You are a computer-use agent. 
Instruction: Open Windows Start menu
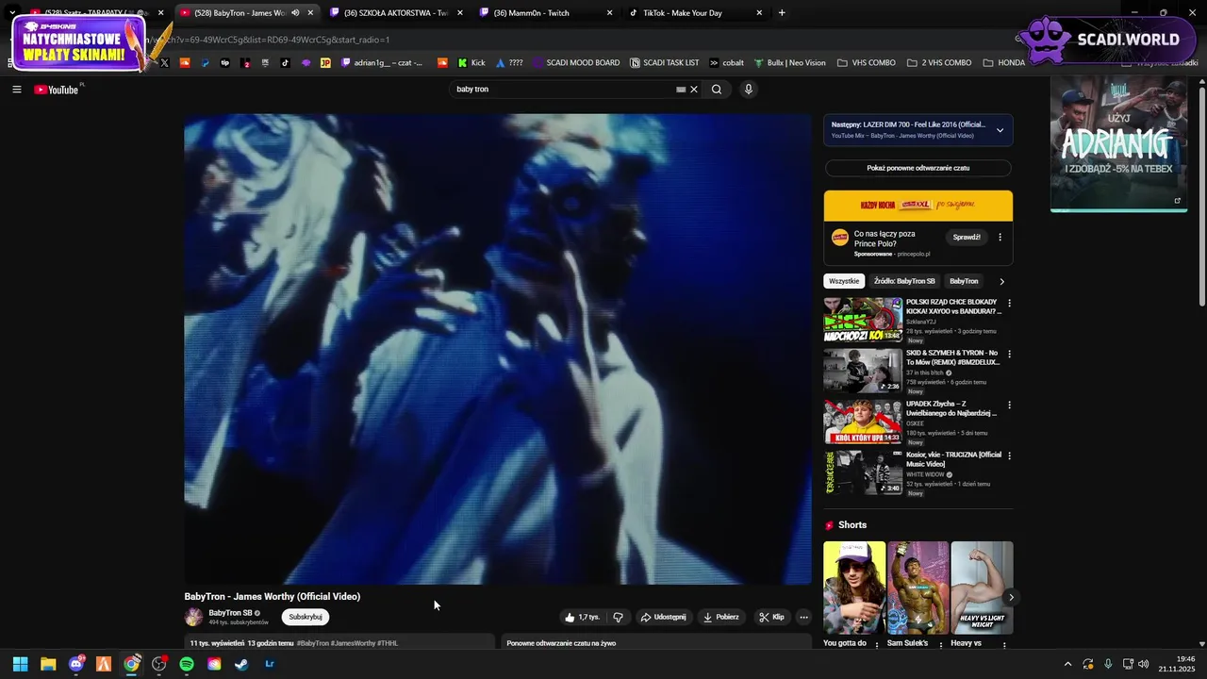(20, 664)
